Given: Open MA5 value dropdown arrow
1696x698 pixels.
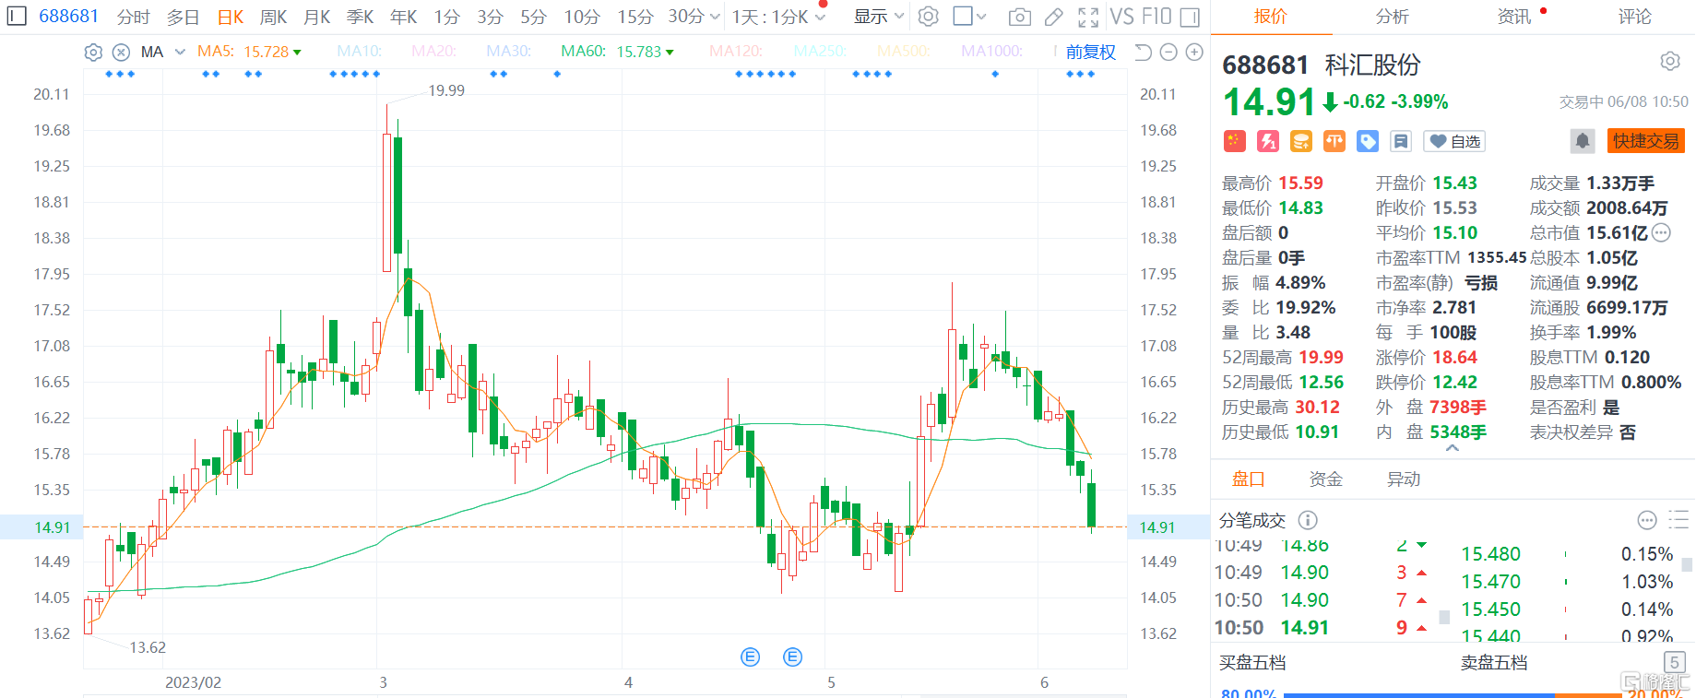Looking at the screenshot, I should tap(297, 53).
